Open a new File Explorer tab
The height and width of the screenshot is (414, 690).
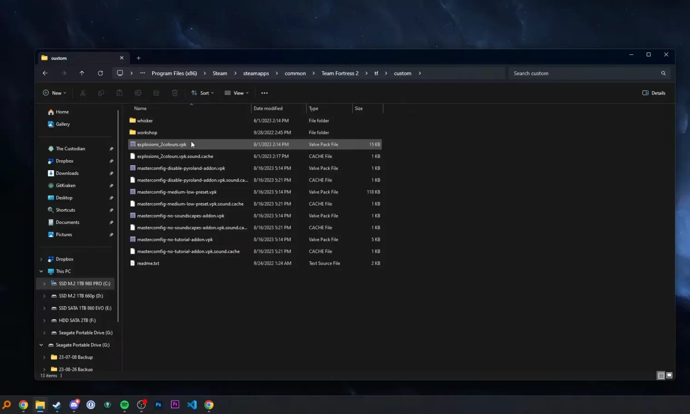(138, 58)
